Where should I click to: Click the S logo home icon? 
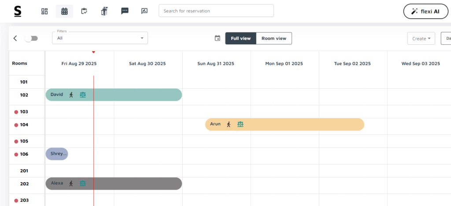(18, 11)
